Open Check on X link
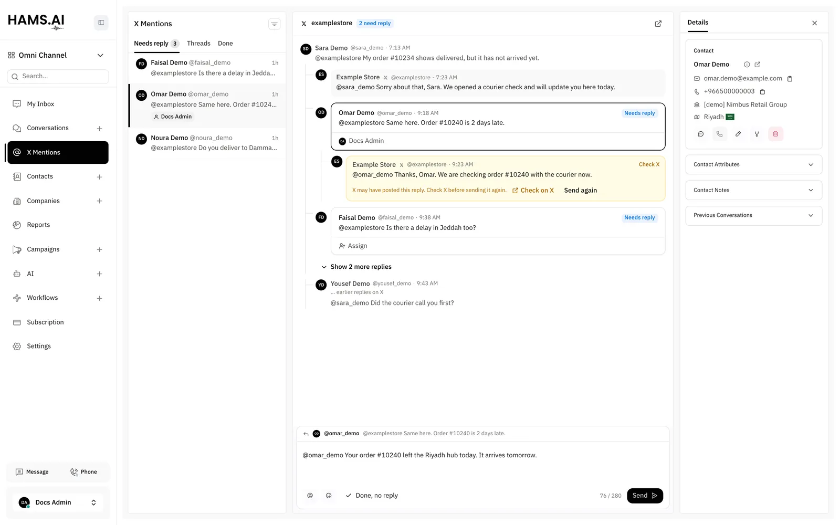The height and width of the screenshot is (525, 840). coord(533,191)
